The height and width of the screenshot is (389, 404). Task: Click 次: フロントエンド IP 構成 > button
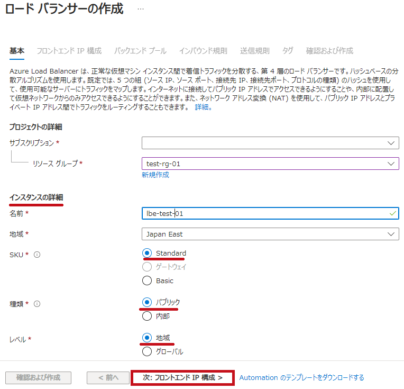pyautogui.click(x=182, y=378)
